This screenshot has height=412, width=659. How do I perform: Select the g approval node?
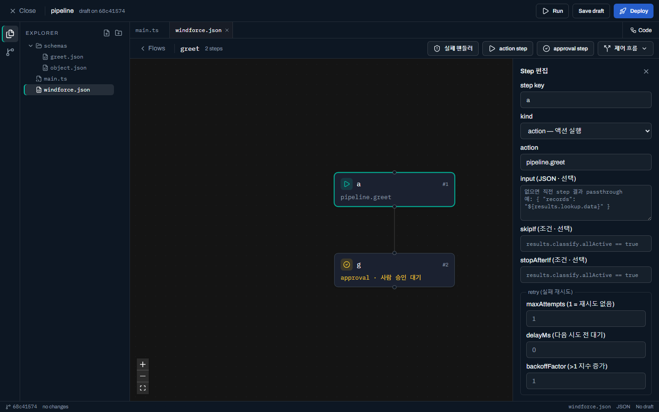pyautogui.click(x=394, y=270)
